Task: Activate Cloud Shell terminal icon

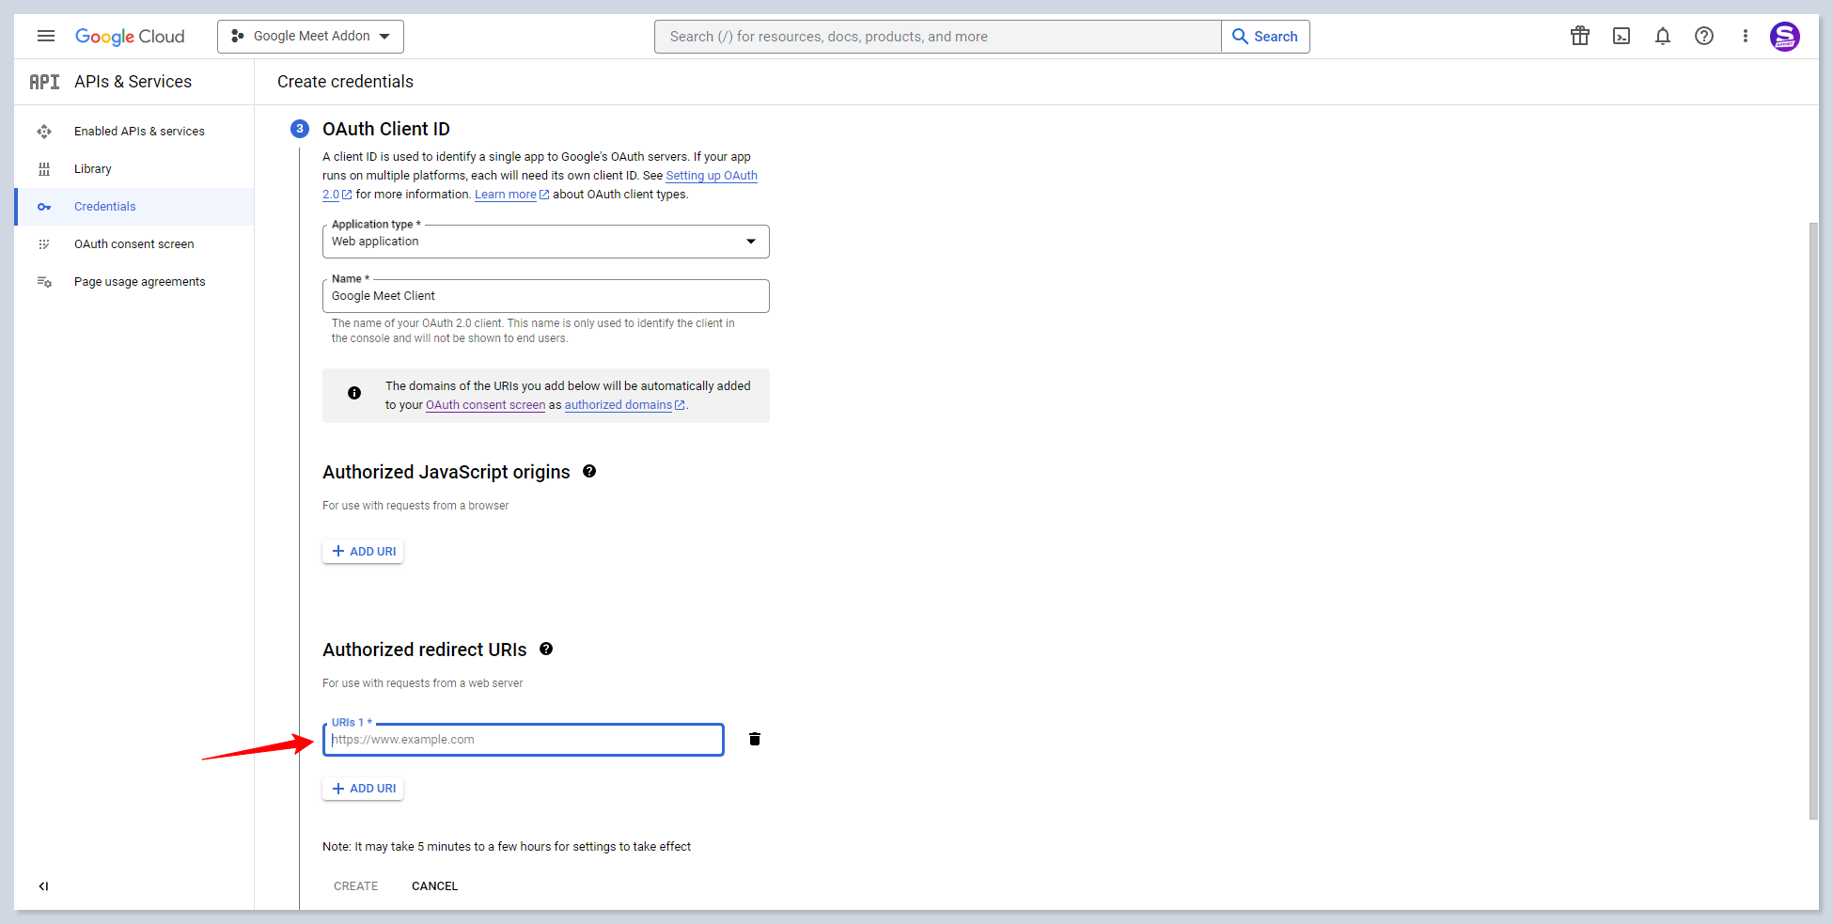Action: tap(1621, 37)
